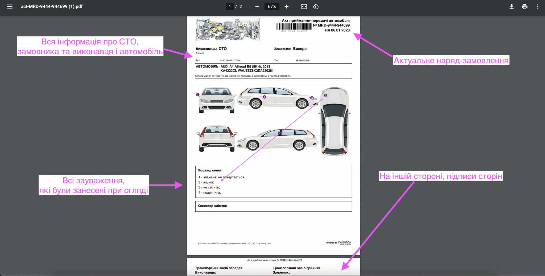Click the top-down car illustration
This screenshot has width=545, height=276.
coord(335,122)
